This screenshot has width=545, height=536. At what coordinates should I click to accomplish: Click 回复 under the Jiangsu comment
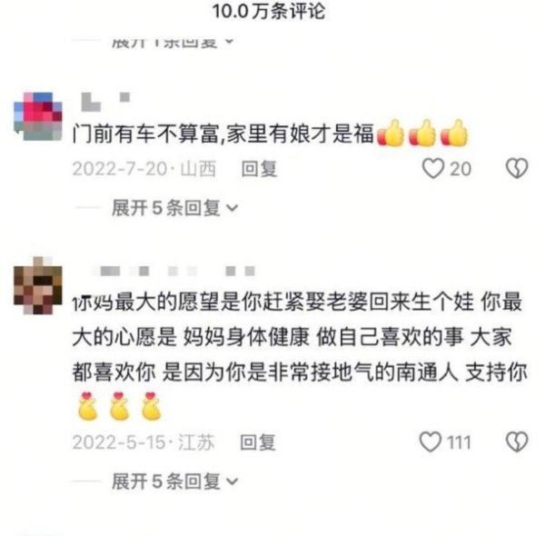tap(258, 442)
